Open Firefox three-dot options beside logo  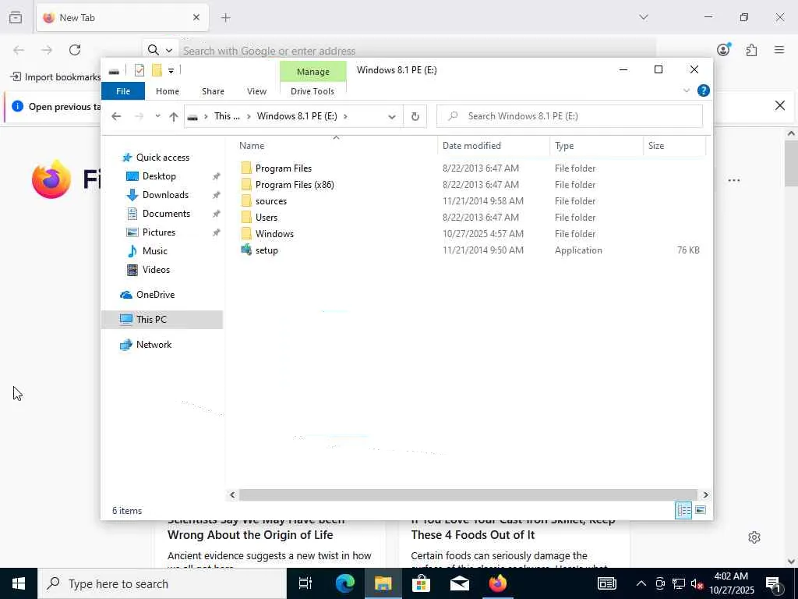734,180
